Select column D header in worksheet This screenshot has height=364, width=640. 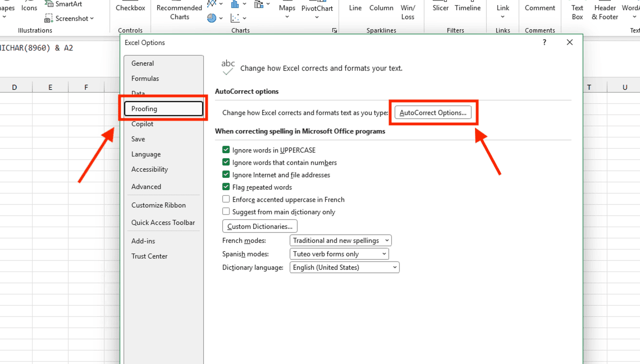14,87
